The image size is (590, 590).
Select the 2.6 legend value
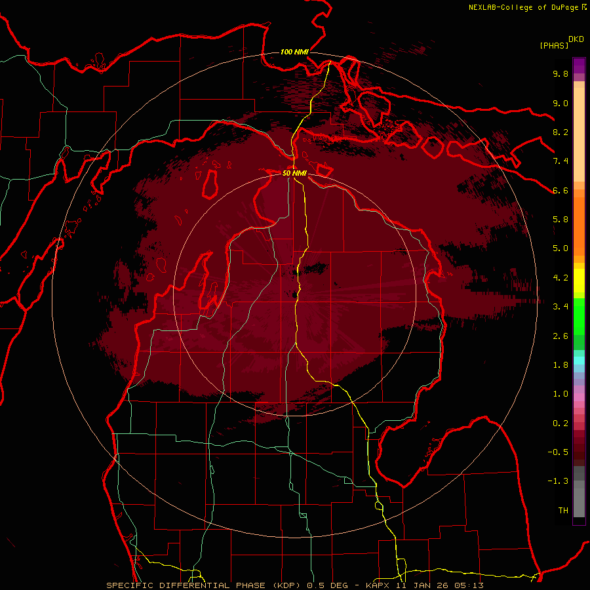pyautogui.click(x=560, y=336)
